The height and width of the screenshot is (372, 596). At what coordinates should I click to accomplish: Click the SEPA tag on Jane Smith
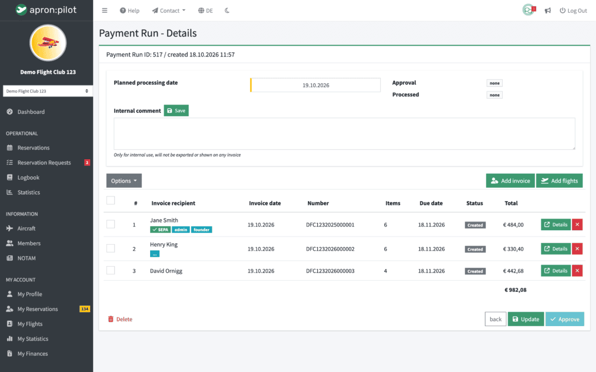tap(161, 230)
